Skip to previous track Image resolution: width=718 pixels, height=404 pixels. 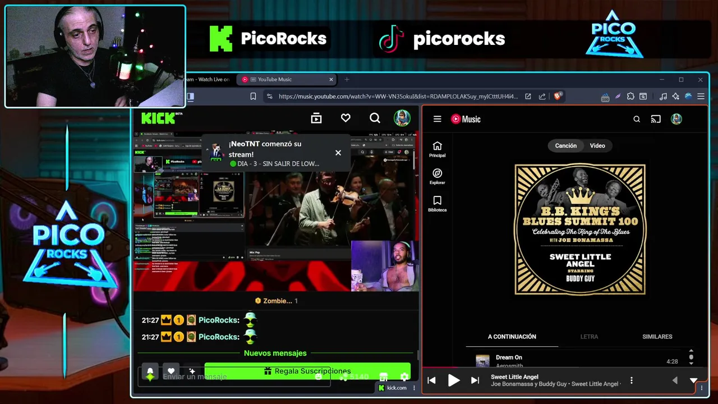(431, 380)
